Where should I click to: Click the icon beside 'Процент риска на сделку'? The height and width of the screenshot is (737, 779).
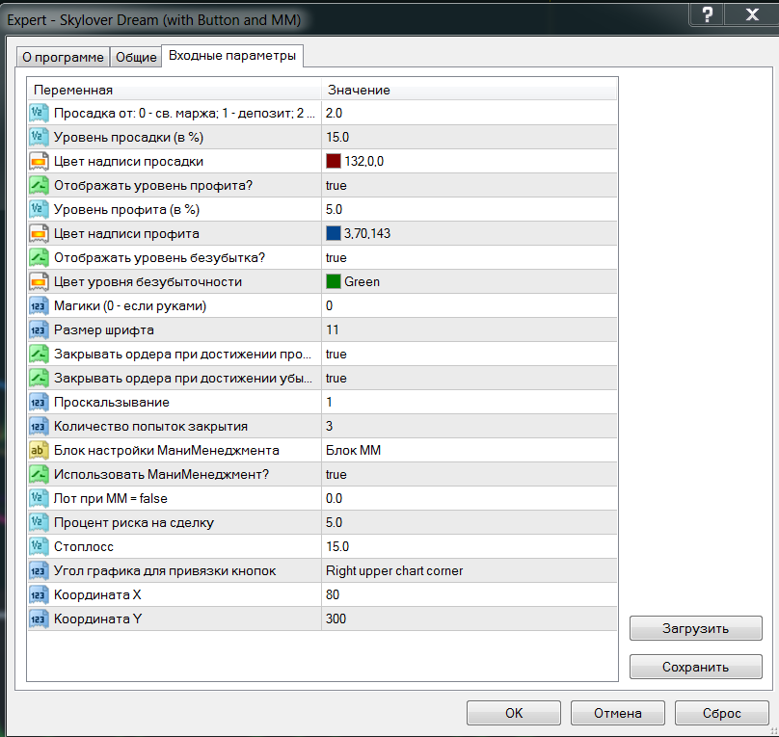[39, 522]
